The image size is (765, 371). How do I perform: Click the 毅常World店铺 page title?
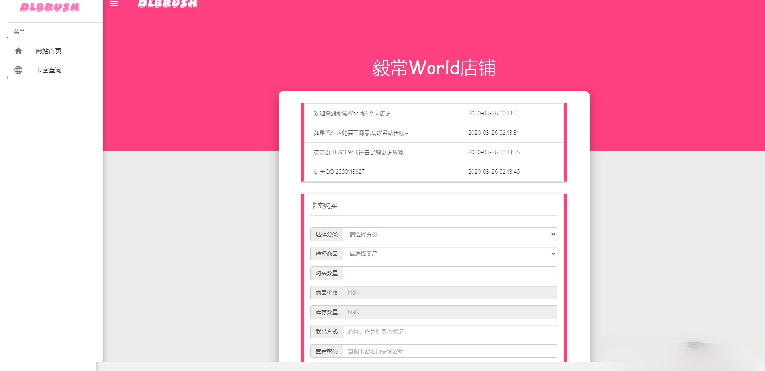pyautogui.click(x=434, y=68)
